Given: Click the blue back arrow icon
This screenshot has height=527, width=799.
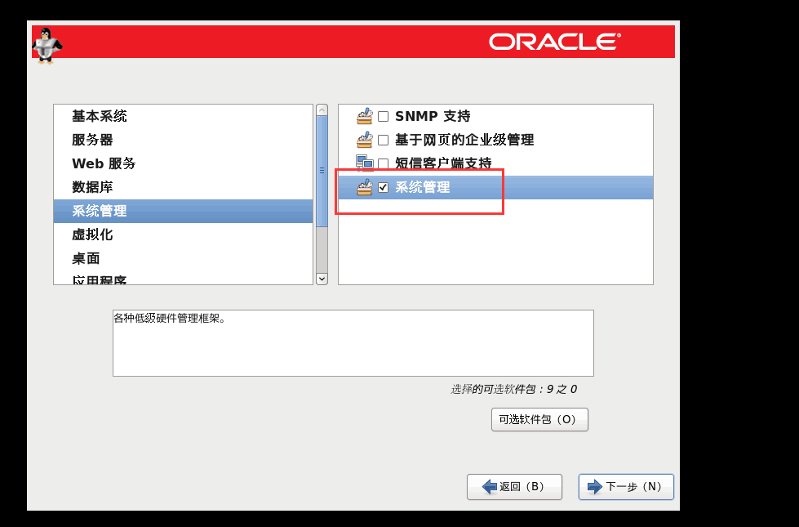Looking at the screenshot, I should click(x=490, y=487).
